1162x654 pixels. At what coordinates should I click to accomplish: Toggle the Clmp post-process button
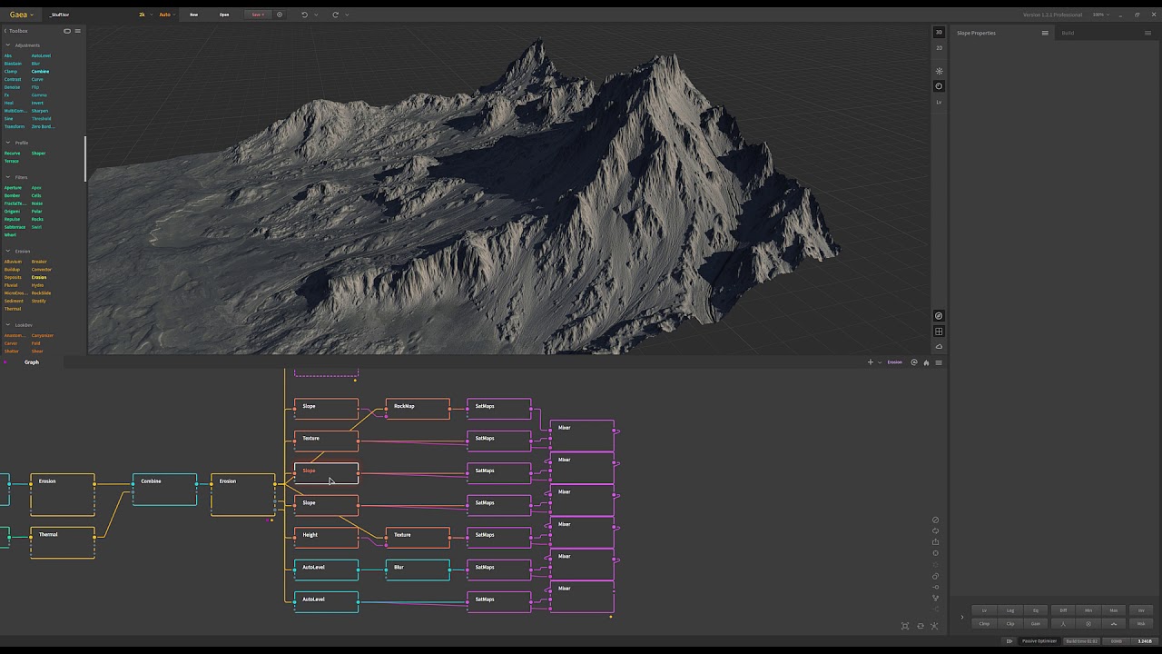(984, 624)
